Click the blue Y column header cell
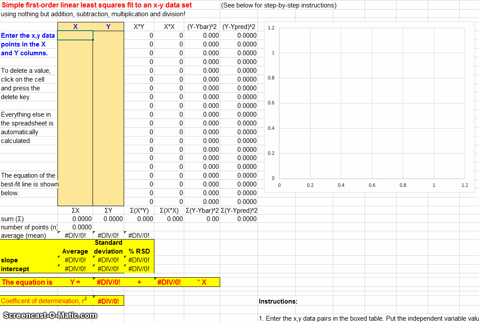The height and width of the screenshot is (322, 479). [108, 27]
